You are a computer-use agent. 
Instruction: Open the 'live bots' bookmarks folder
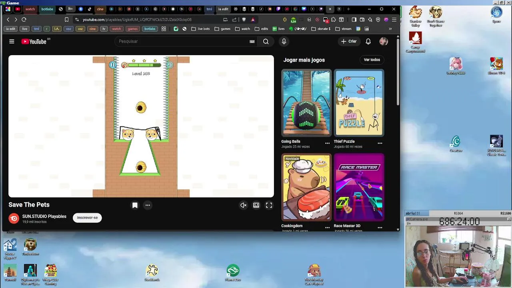pos(200,29)
